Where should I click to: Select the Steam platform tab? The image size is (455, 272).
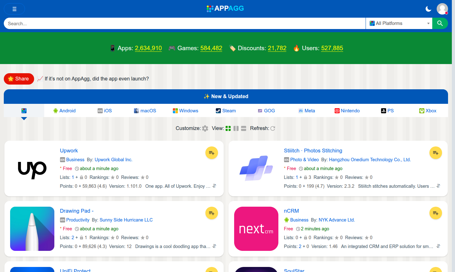[226, 111]
